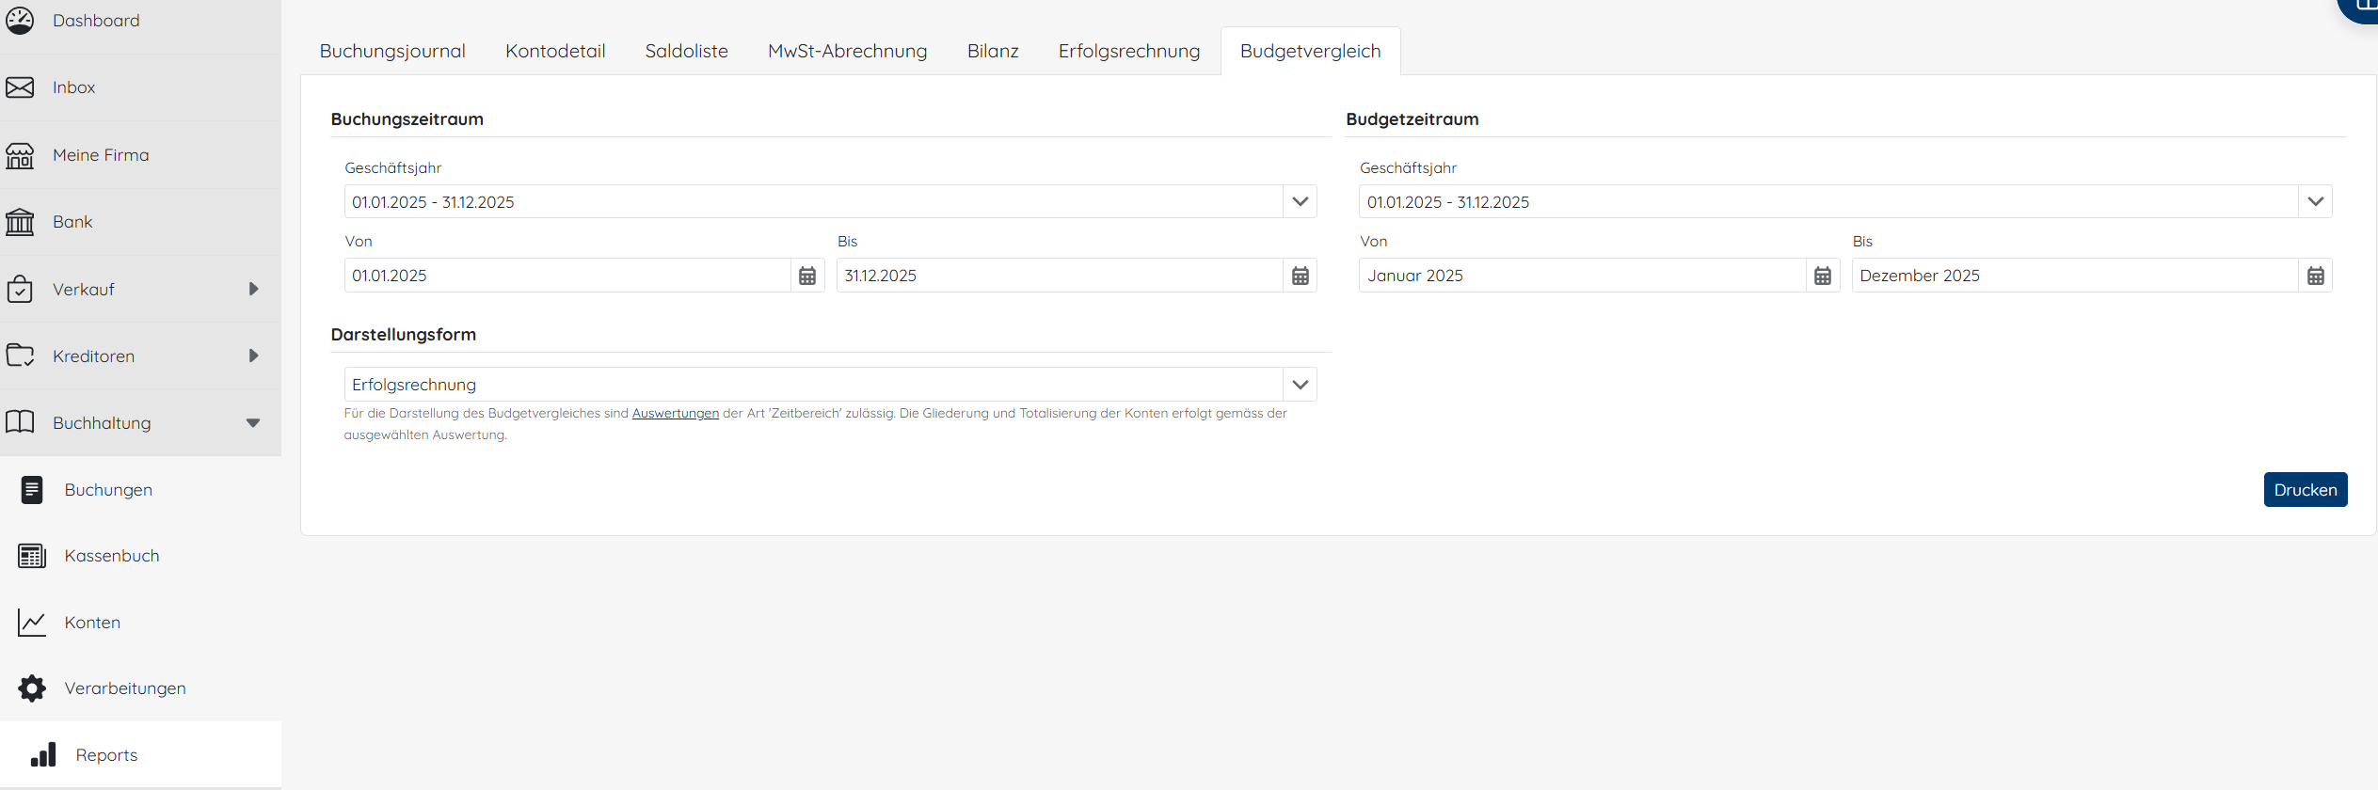Open Verarbeitungen gear icon
Viewport: 2378px width, 790px height.
click(32, 688)
